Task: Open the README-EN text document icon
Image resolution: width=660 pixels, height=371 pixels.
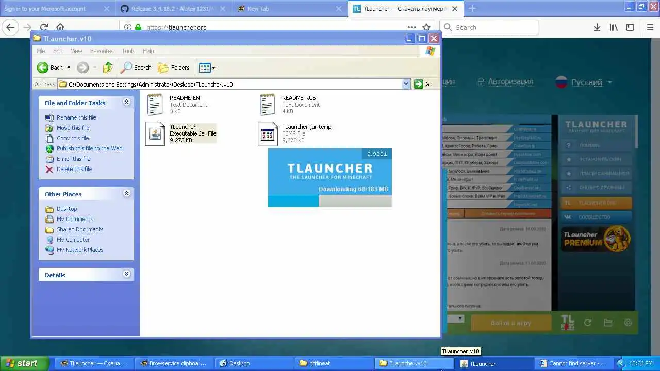Action: point(155,105)
